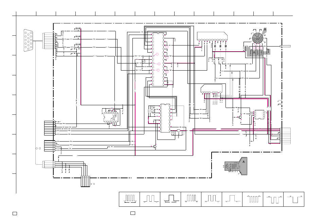Open the third waveform with bold single pulse
324x221 pixels.
[170, 199]
